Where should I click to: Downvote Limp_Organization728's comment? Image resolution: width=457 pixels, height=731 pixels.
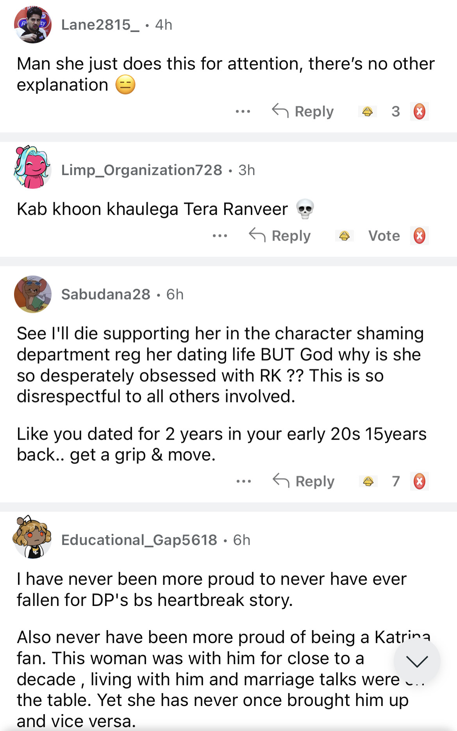coord(419,236)
